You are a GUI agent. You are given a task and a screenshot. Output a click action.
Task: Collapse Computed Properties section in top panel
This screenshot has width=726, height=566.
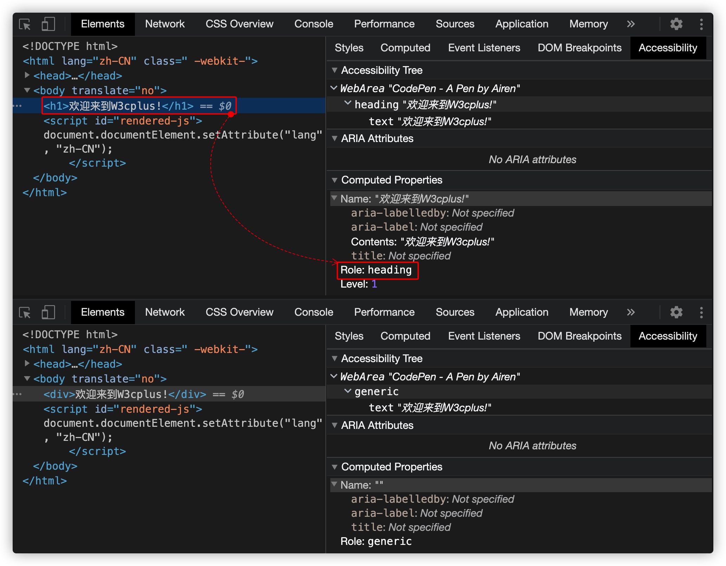[335, 180]
